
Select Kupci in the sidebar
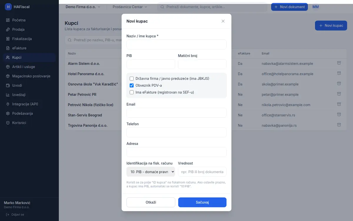(x=29, y=57)
